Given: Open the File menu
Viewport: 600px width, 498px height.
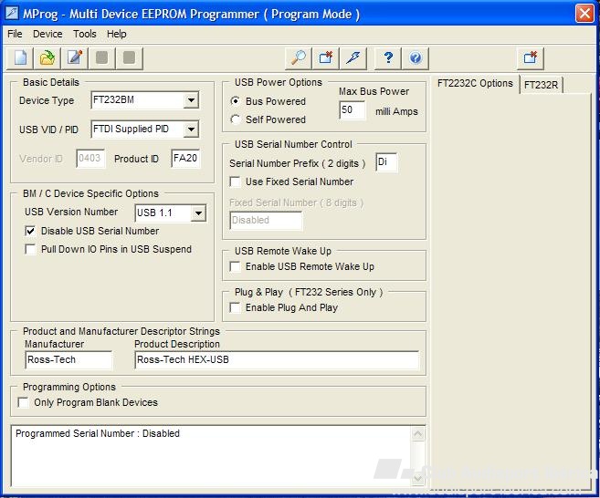Looking at the screenshot, I should pyautogui.click(x=15, y=34).
